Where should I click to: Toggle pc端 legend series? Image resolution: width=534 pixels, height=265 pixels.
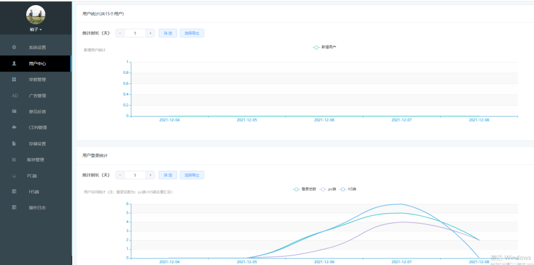(328, 189)
